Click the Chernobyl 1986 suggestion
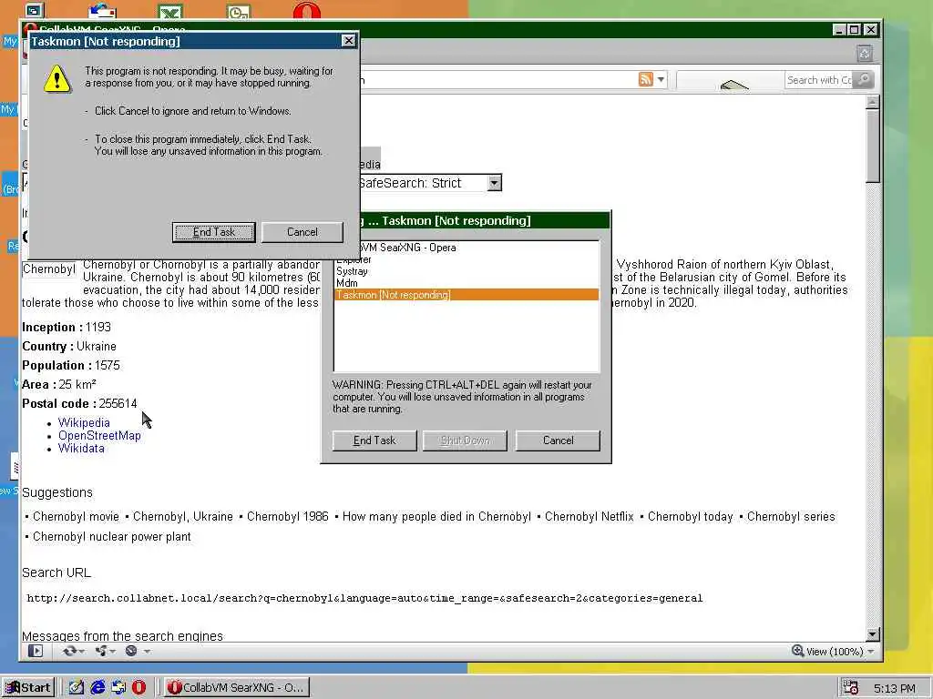 pos(287,517)
